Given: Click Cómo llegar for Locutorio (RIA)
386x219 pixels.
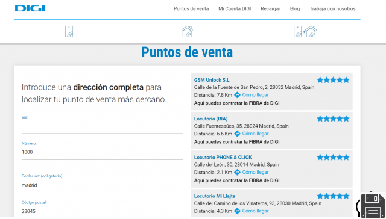Looking at the screenshot, I should tap(255, 134).
